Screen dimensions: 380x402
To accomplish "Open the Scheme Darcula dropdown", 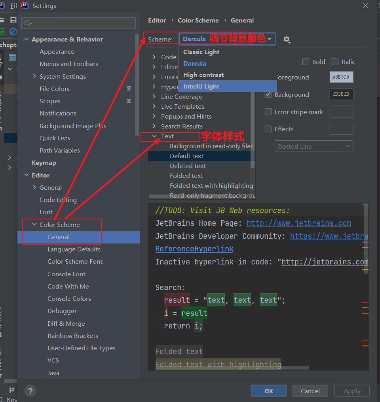I will click(x=227, y=39).
